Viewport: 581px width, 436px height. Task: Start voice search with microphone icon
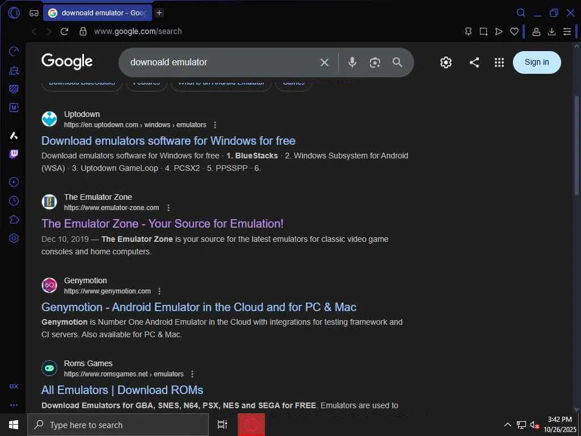352,62
